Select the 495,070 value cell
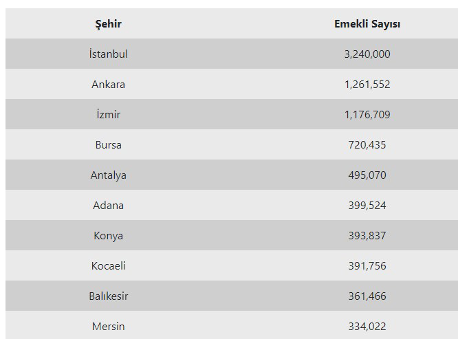Viewport: 458px width, 339px height. click(367, 175)
